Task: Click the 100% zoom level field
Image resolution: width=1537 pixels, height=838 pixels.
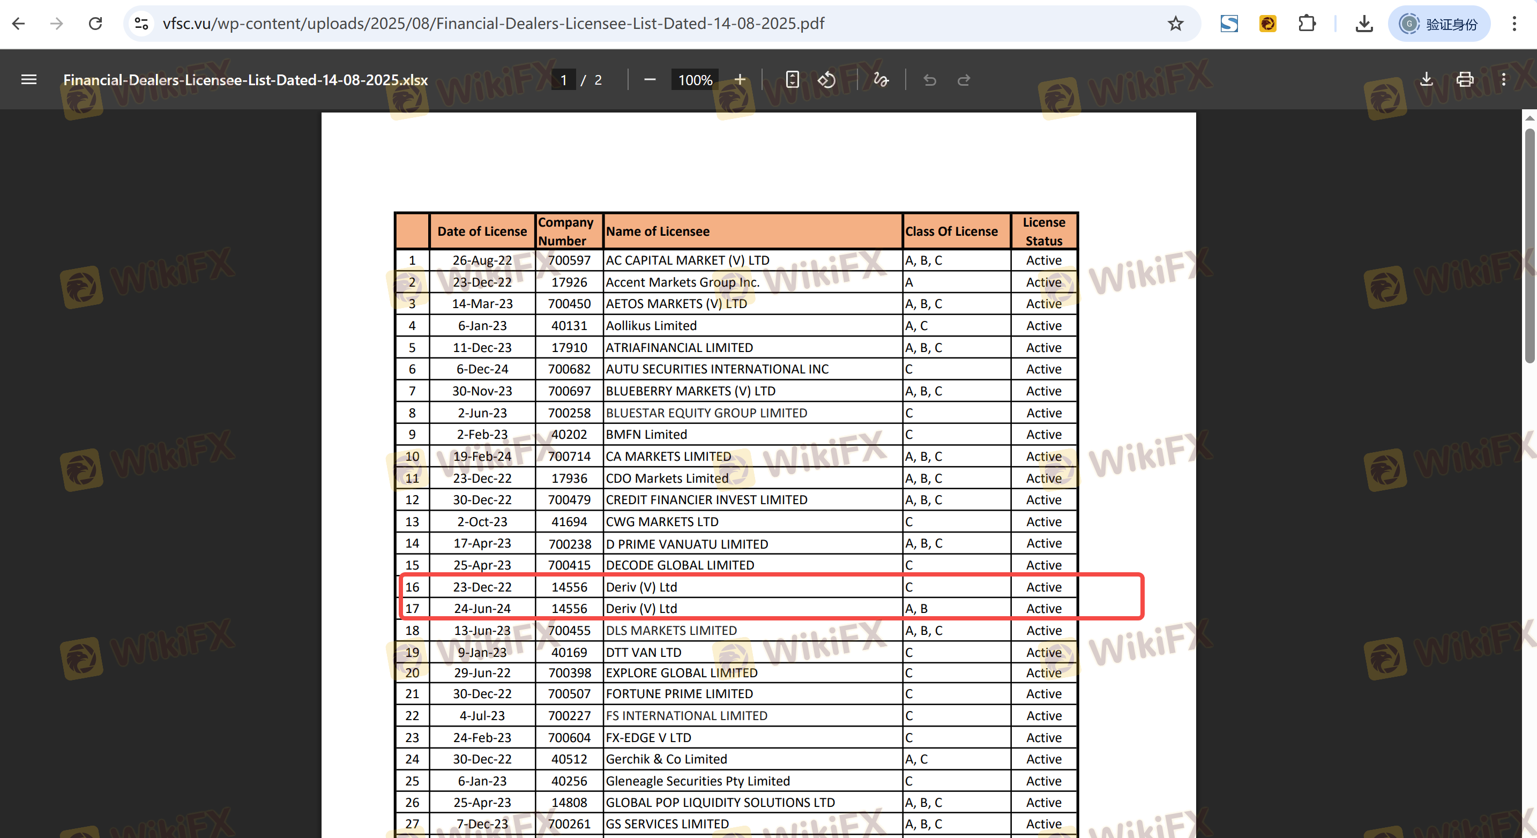Action: tap(695, 80)
